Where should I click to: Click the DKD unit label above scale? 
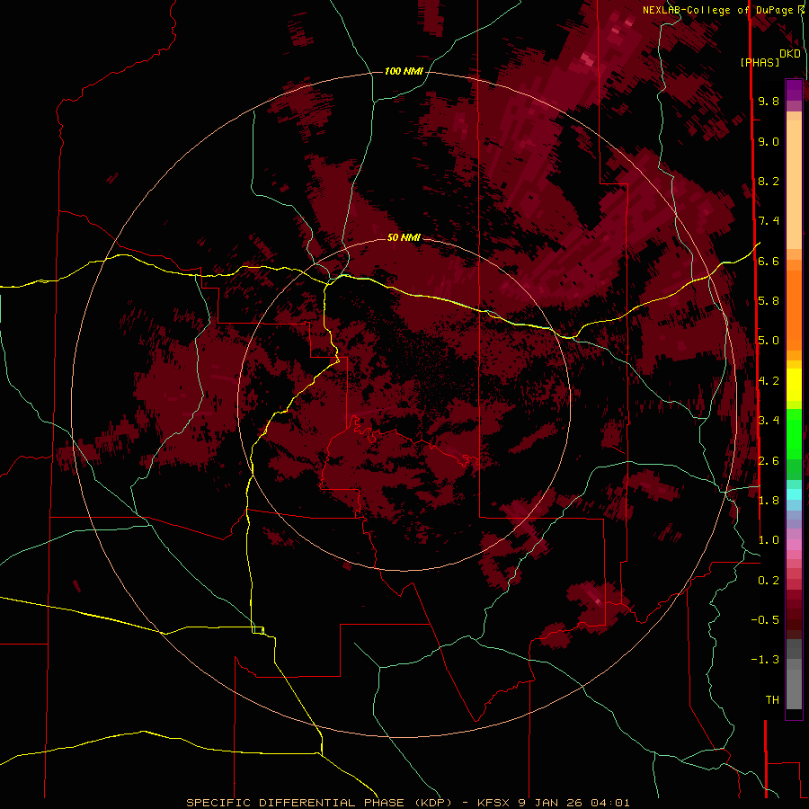[790, 54]
